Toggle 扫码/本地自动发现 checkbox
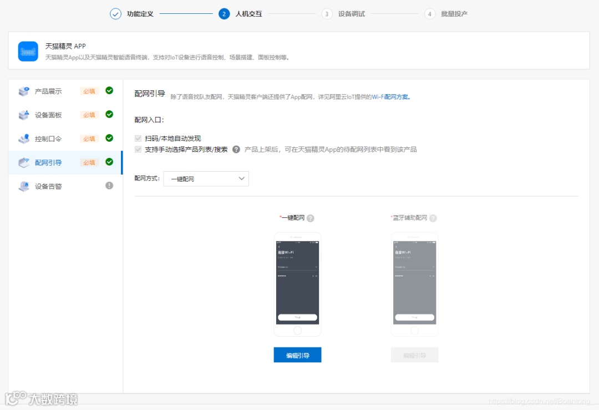 [x=138, y=138]
